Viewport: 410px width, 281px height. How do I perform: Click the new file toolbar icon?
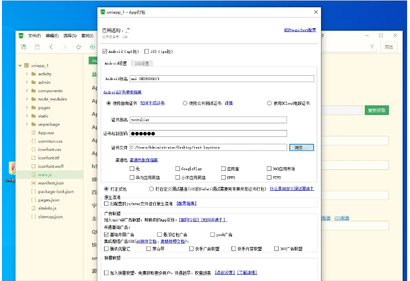pyautogui.click(x=23, y=47)
